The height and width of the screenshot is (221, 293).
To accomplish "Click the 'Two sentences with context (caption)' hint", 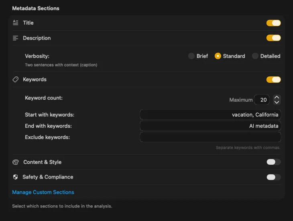I will [61, 65].
